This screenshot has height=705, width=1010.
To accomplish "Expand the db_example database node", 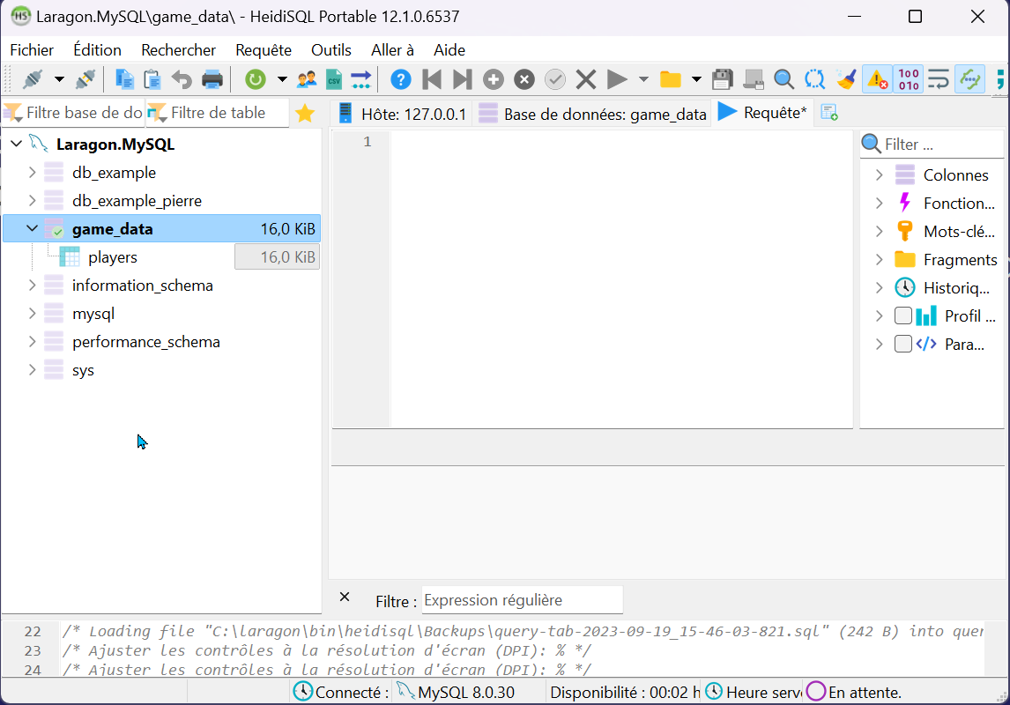I will click(x=33, y=173).
